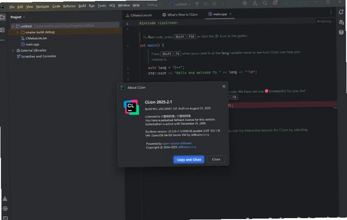Open the Code menu
Viewport: 347px width, 220px height.
(56, 6)
